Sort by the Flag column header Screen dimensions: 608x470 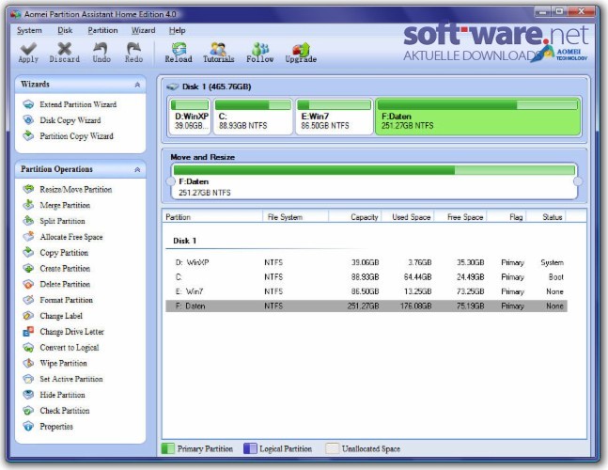(507, 217)
